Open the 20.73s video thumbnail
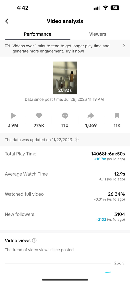This screenshot has height=283, width=130. [65, 78]
